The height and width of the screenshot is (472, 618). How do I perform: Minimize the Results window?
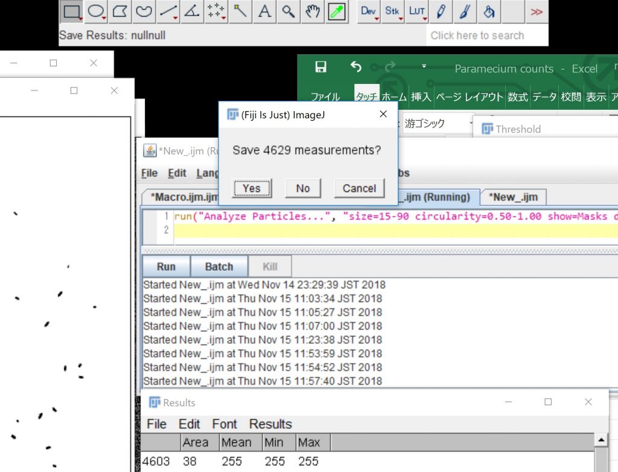tap(508, 402)
